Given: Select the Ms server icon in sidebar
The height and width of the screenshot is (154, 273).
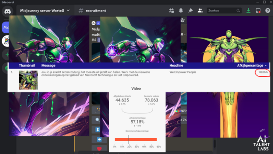Looking at the screenshot, I should [x=6, y=28].
